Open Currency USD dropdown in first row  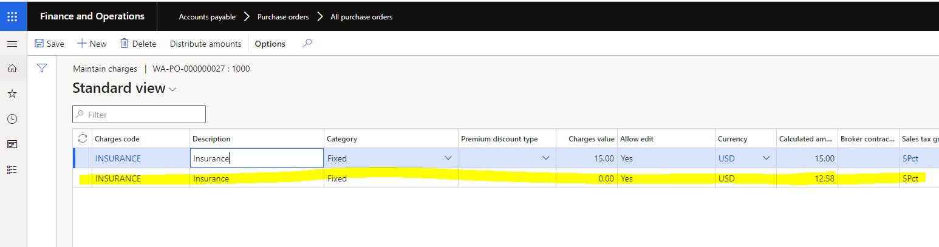pos(766,158)
